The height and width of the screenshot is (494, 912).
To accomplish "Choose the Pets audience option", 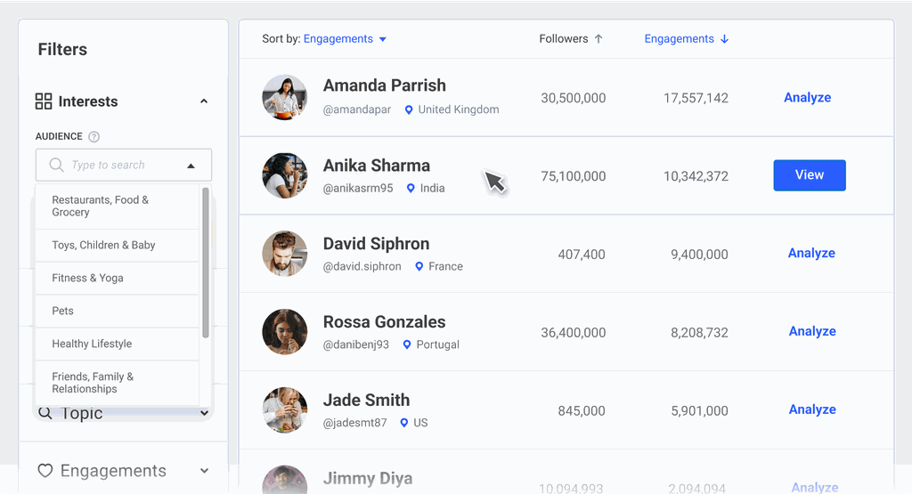I will pos(62,311).
